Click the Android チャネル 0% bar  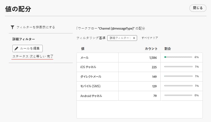coord(178,95)
